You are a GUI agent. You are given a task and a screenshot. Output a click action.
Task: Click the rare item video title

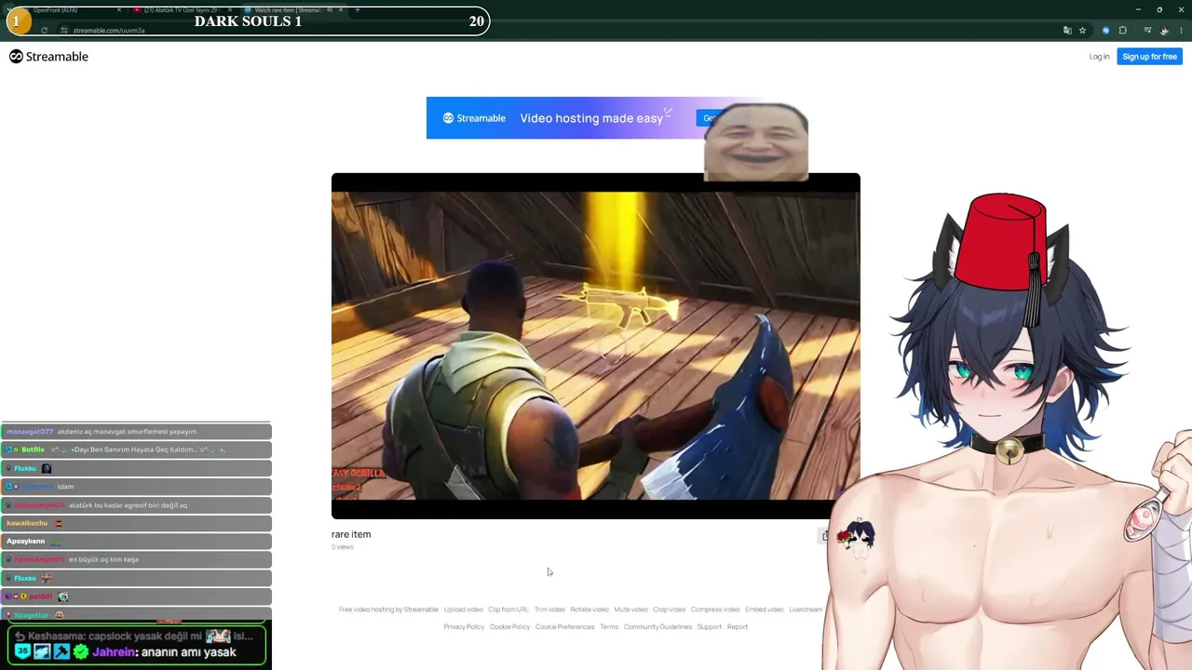351,534
